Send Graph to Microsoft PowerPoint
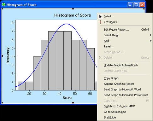The image size is (153, 121). tap(125, 95)
